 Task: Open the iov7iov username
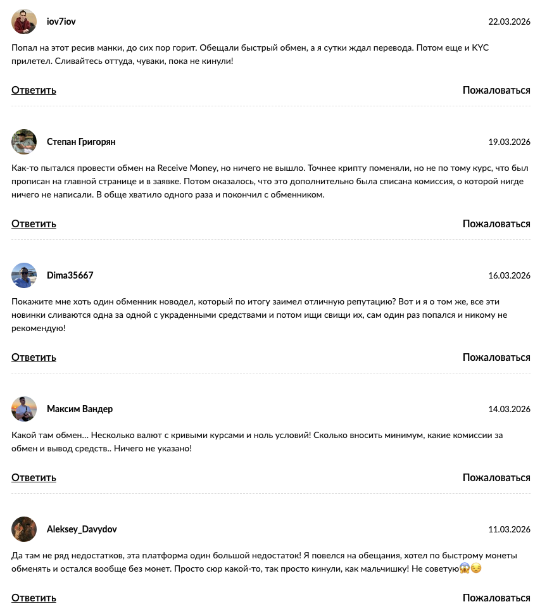(61, 22)
